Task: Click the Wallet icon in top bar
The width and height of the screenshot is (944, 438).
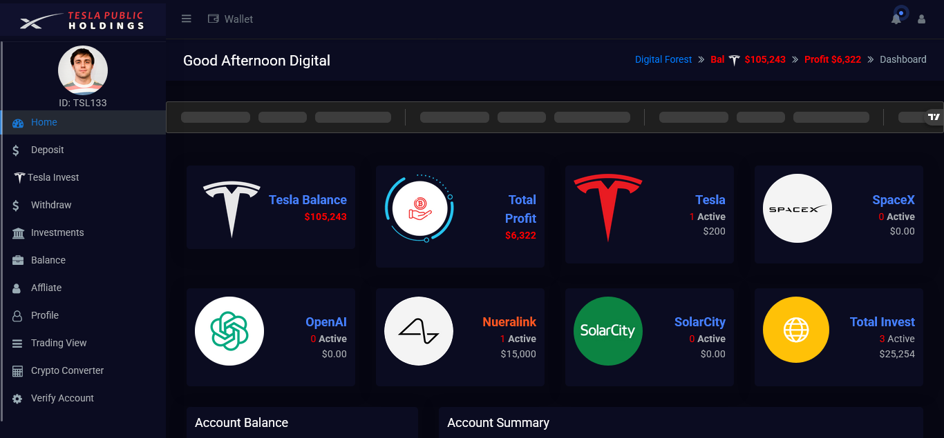Action: click(x=214, y=19)
